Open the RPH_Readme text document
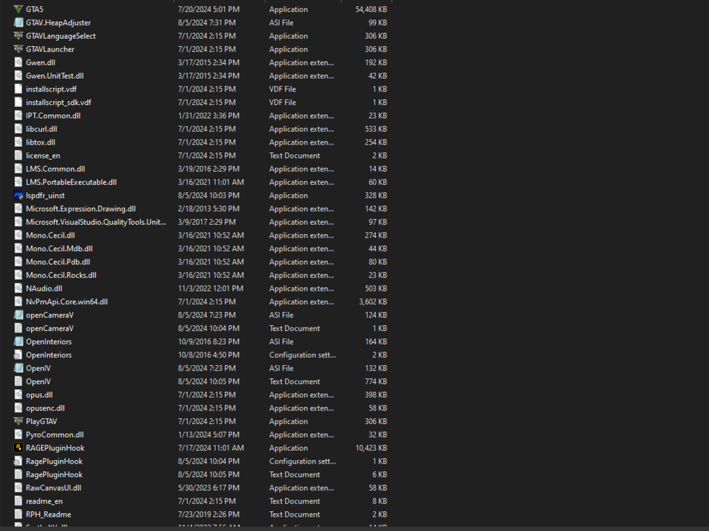 pyautogui.click(x=48, y=514)
